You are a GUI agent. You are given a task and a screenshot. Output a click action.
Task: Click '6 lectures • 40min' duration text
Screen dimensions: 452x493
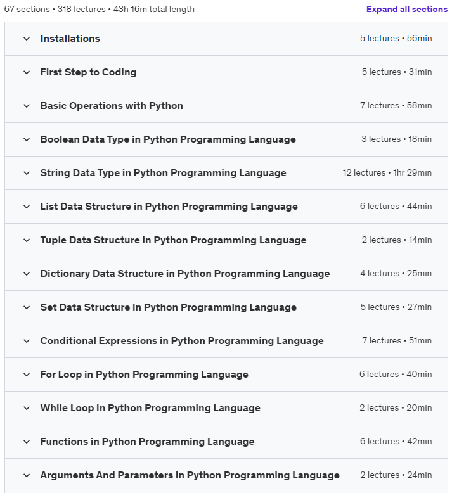[396, 374]
